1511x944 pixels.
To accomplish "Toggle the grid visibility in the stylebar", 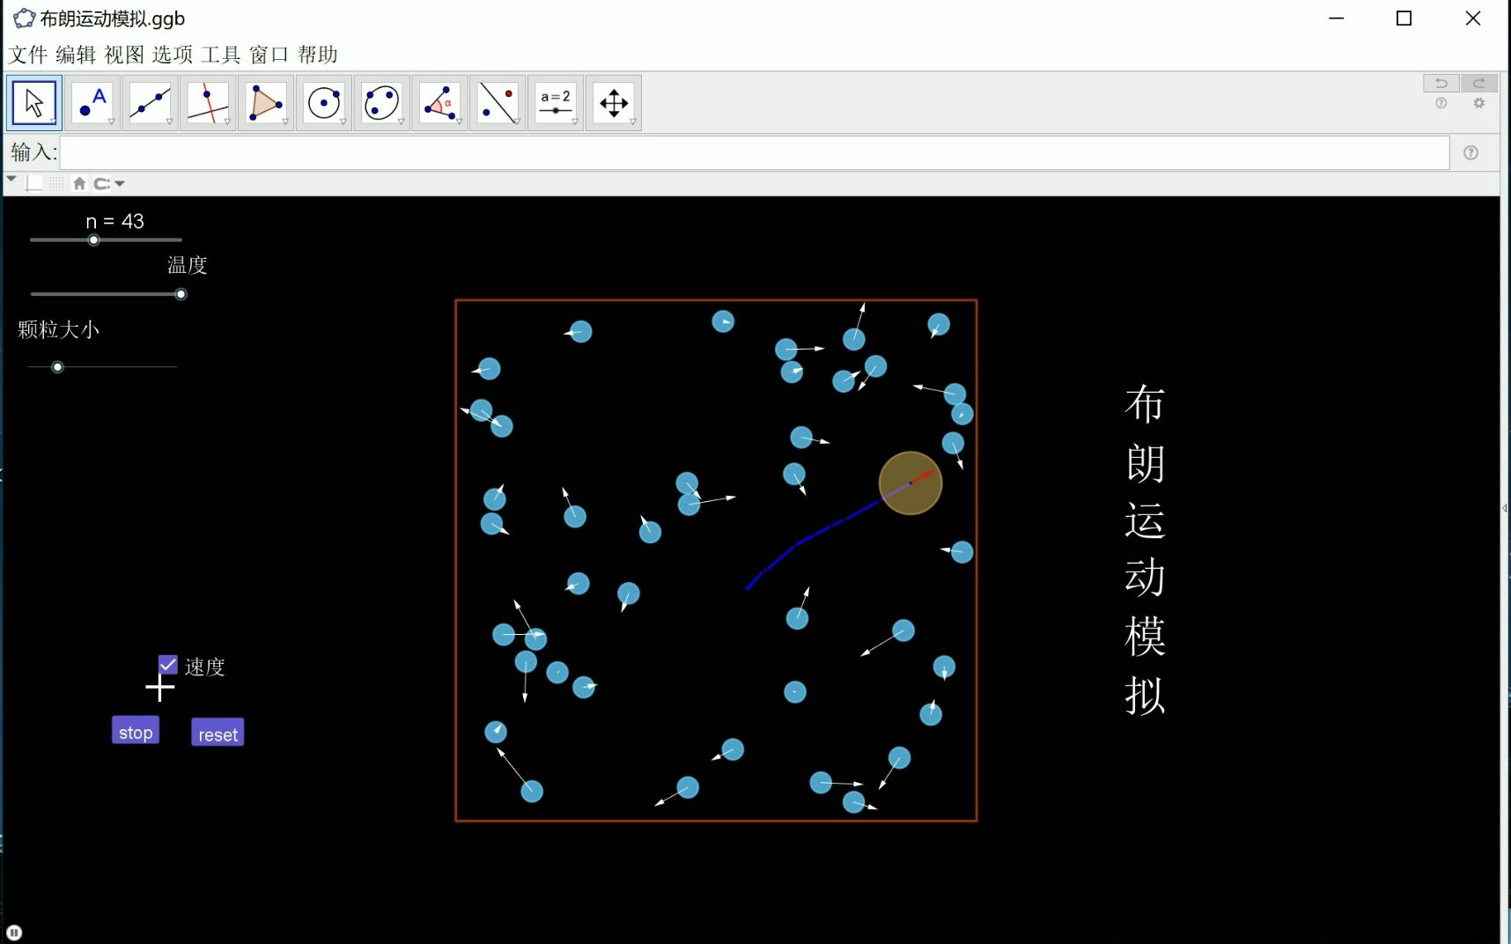I will (x=55, y=183).
